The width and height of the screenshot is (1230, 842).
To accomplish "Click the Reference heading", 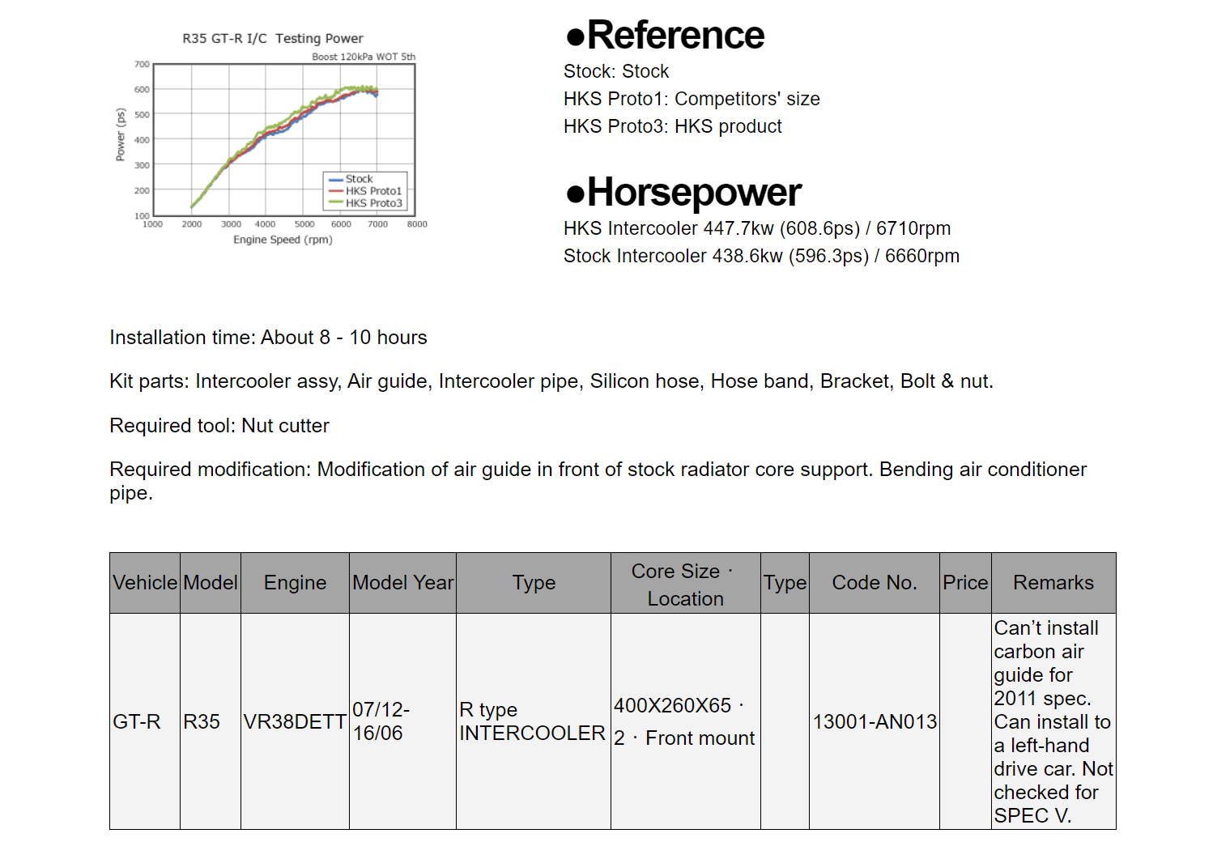I will [x=664, y=35].
